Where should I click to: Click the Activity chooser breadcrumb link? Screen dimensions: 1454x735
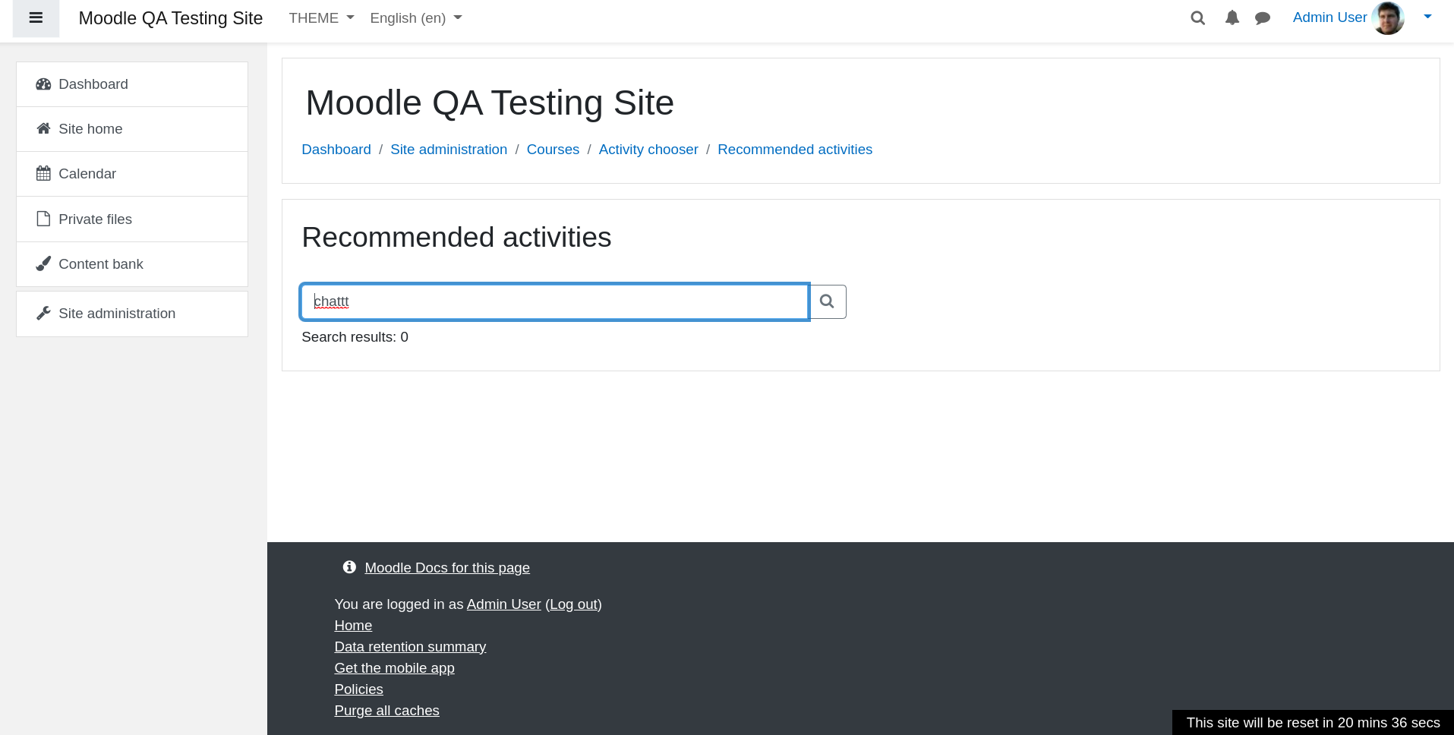pyautogui.click(x=648, y=150)
